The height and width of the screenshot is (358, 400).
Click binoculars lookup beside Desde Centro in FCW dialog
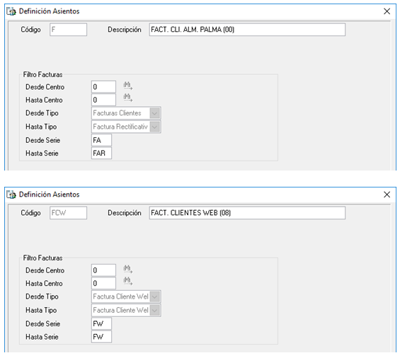click(x=128, y=269)
